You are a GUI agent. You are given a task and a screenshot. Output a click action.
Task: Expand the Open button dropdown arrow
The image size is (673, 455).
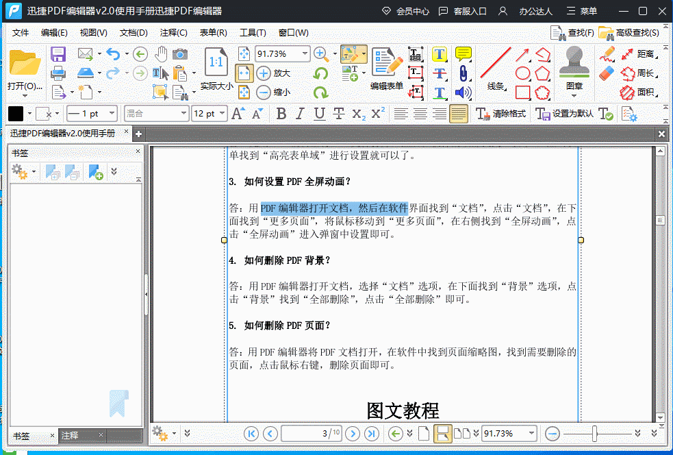tap(25, 96)
